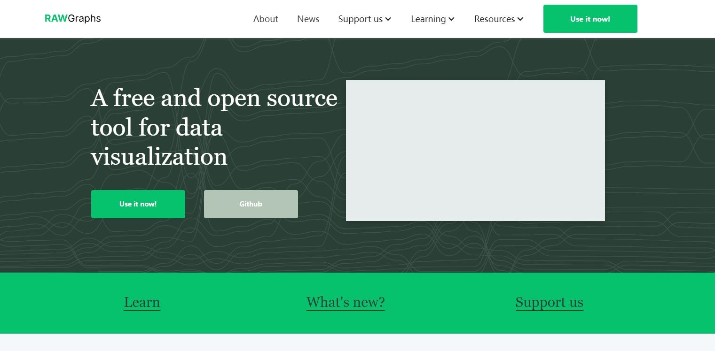Expand the Learning dropdown menu
The width and height of the screenshot is (715, 351).
click(x=432, y=19)
